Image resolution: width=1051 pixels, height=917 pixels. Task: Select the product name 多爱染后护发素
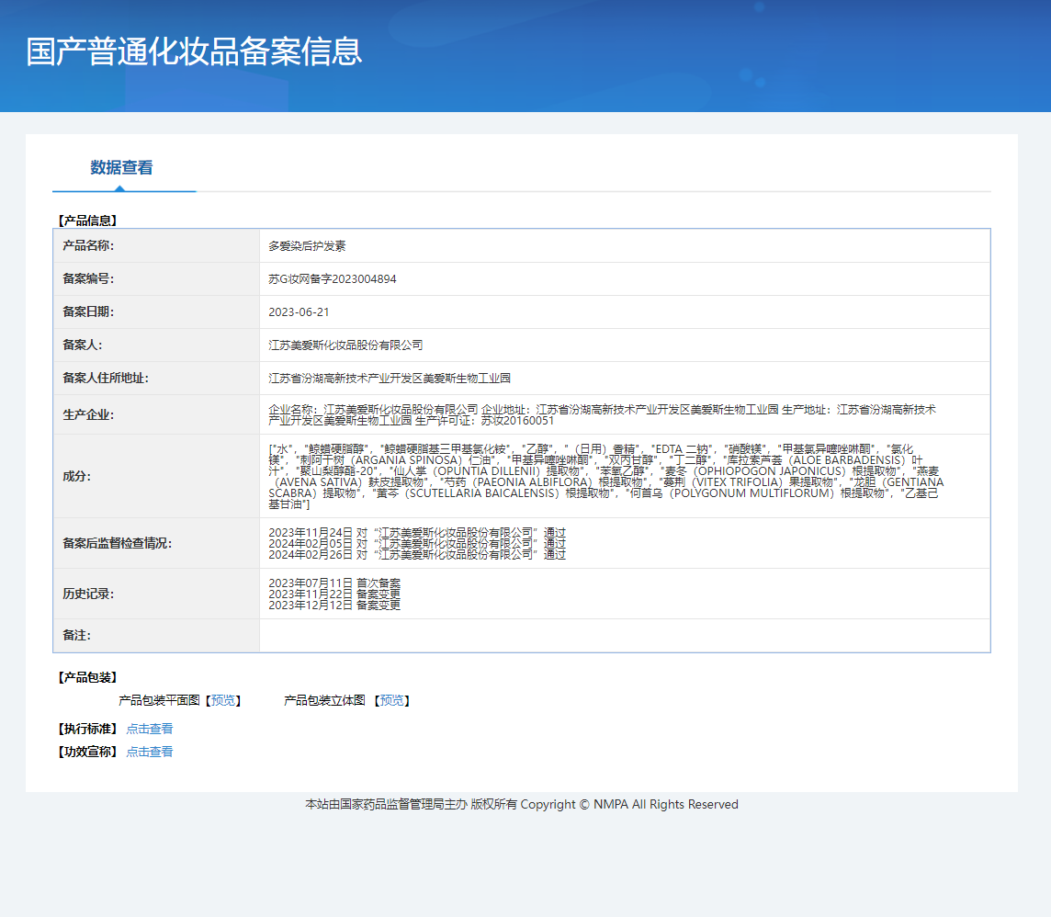(307, 246)
